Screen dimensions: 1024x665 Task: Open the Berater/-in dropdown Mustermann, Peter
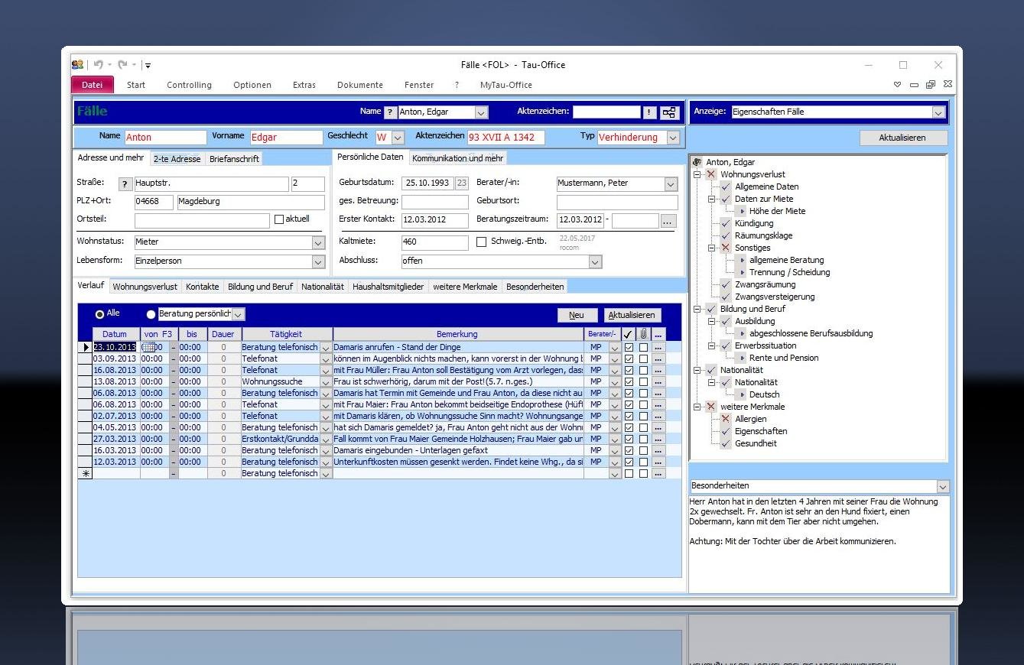(x=671, y=184)
